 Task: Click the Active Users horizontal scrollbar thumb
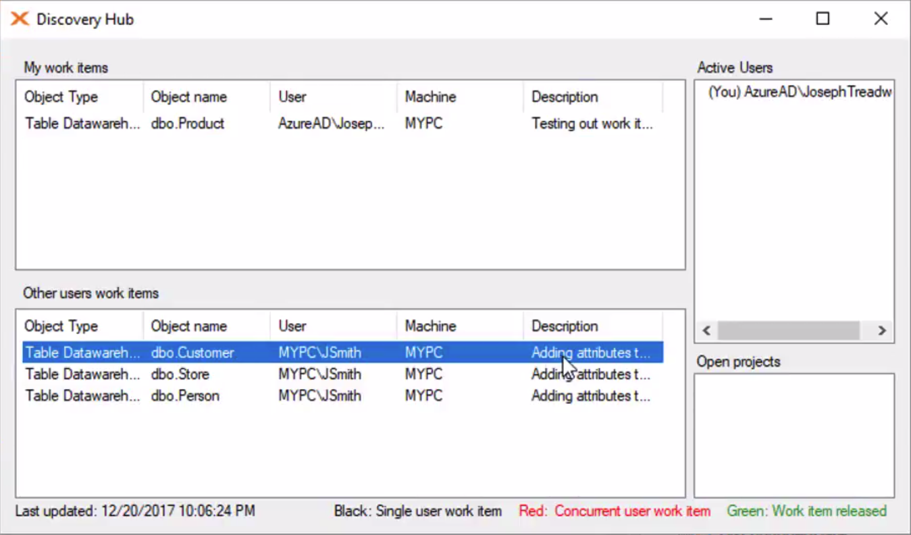tap(788, 330)
